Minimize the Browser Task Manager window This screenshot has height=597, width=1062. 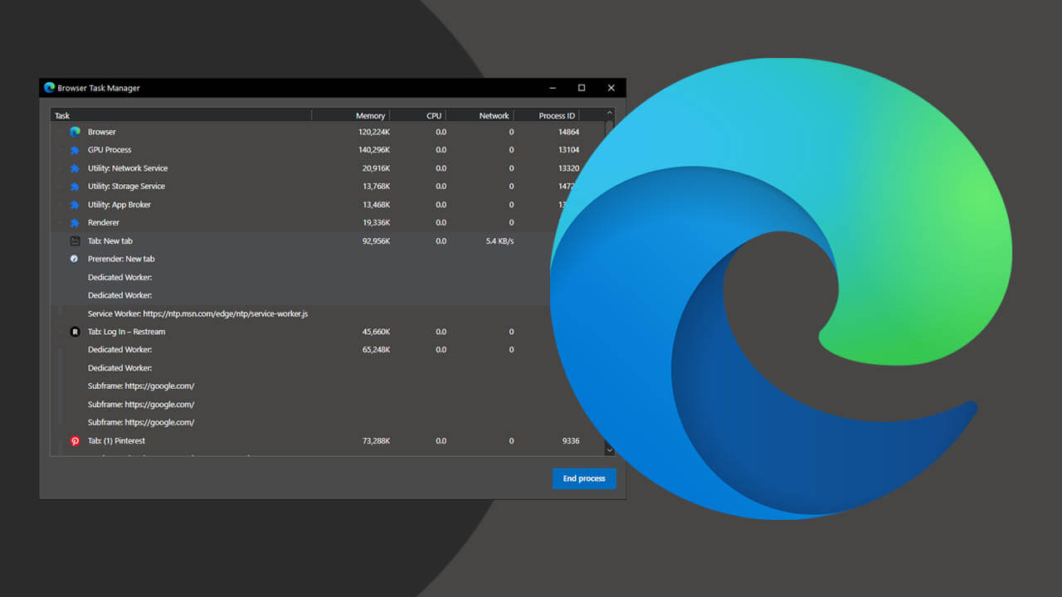553,88
